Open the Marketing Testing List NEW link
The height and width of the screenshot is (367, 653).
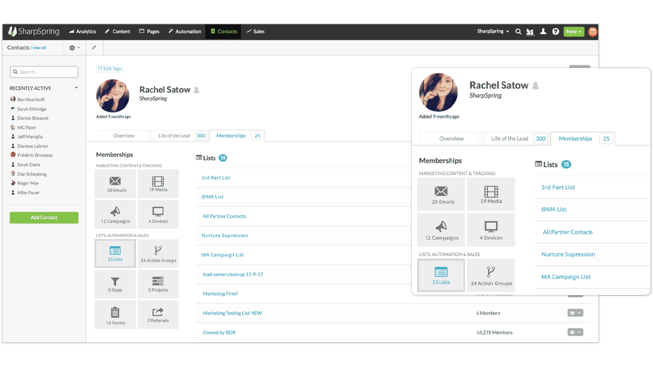tap(232, 313)
